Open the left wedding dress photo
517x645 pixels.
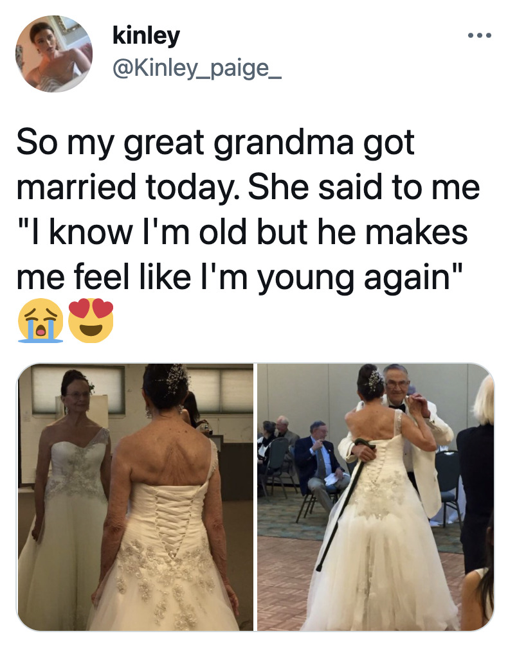(x=135, y=497)
